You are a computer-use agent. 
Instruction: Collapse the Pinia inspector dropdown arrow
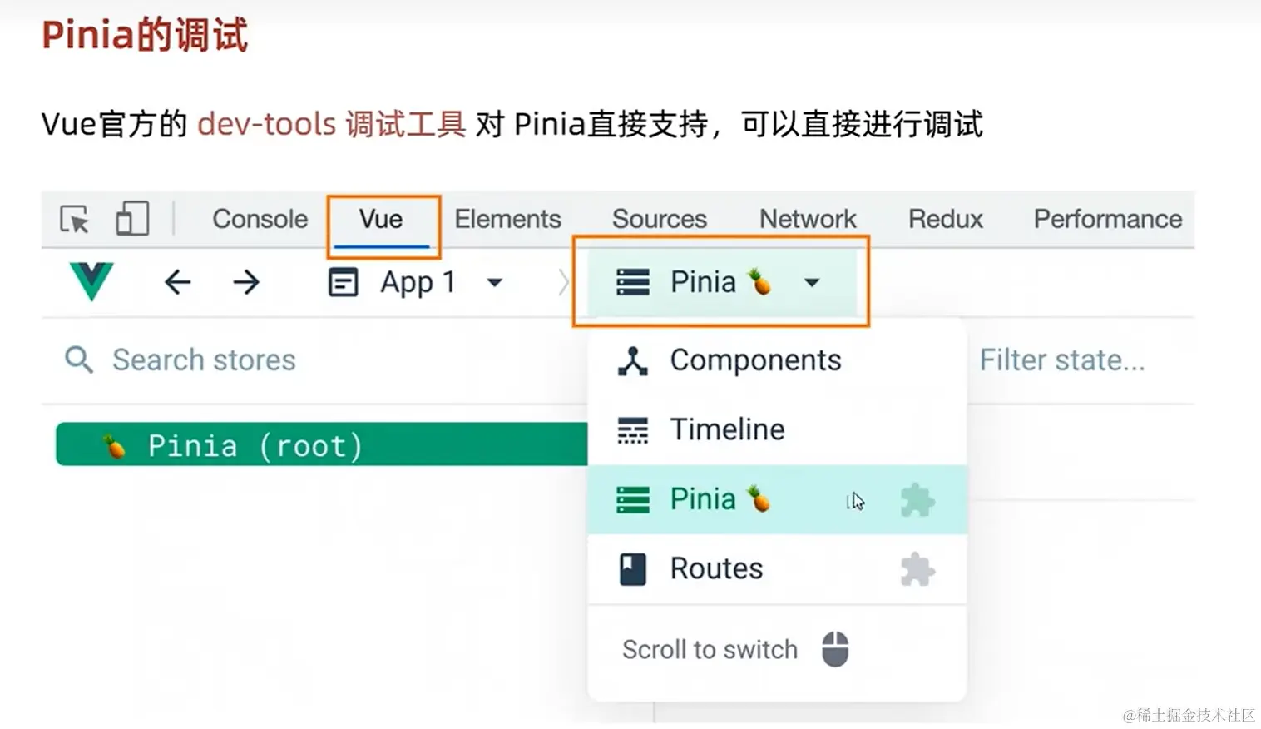click(812, 282)
